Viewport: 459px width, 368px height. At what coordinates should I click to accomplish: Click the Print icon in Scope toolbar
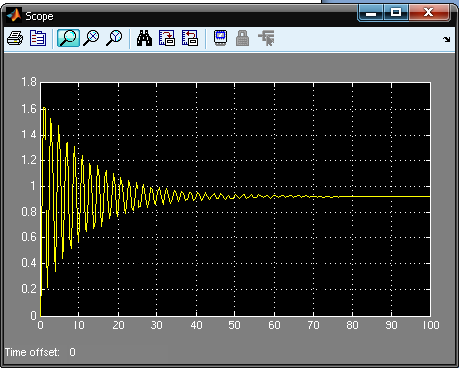(x=15, y=38)
